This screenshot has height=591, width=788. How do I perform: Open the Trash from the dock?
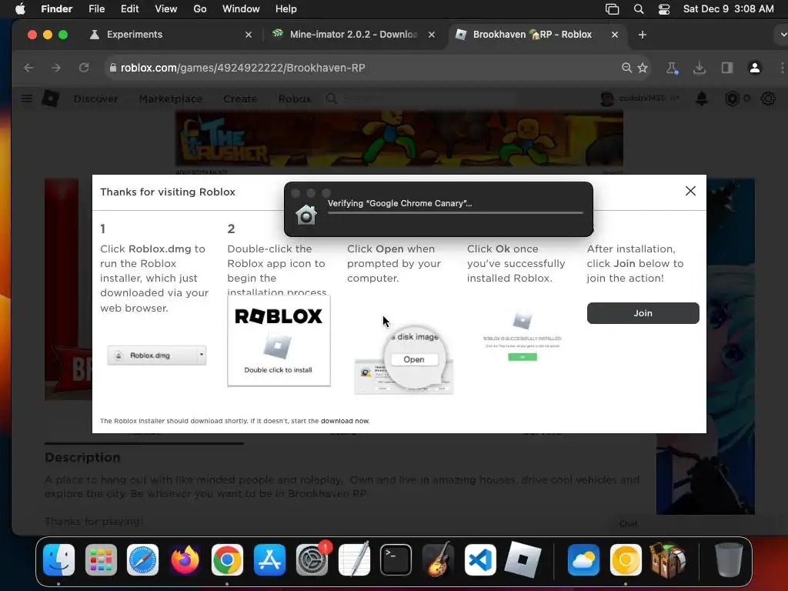point(728,559)
